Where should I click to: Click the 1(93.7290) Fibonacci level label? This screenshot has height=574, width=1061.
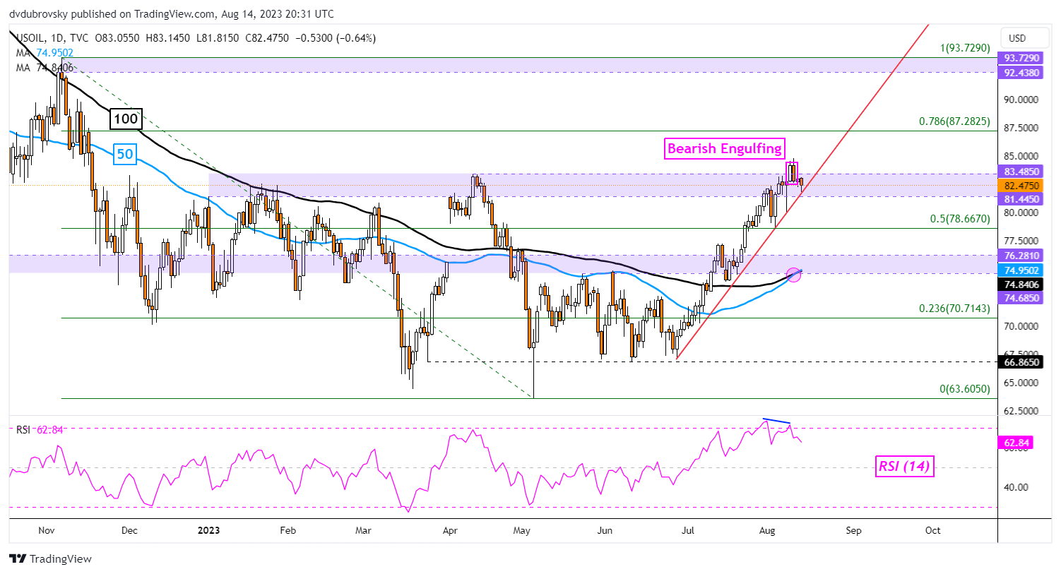(x=965, y=48)
